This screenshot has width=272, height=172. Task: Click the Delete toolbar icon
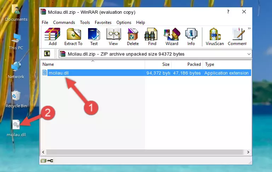click(133, 37)
